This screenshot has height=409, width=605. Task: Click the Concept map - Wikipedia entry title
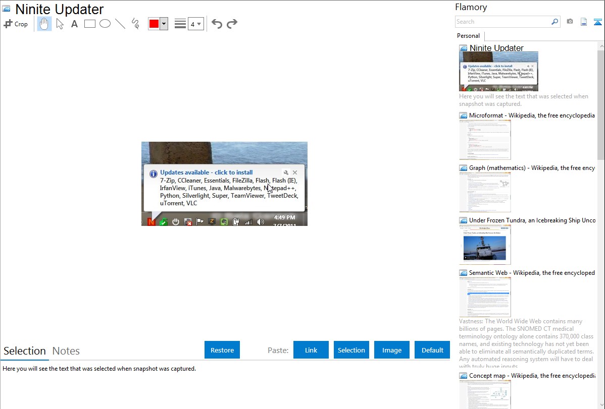532,375
